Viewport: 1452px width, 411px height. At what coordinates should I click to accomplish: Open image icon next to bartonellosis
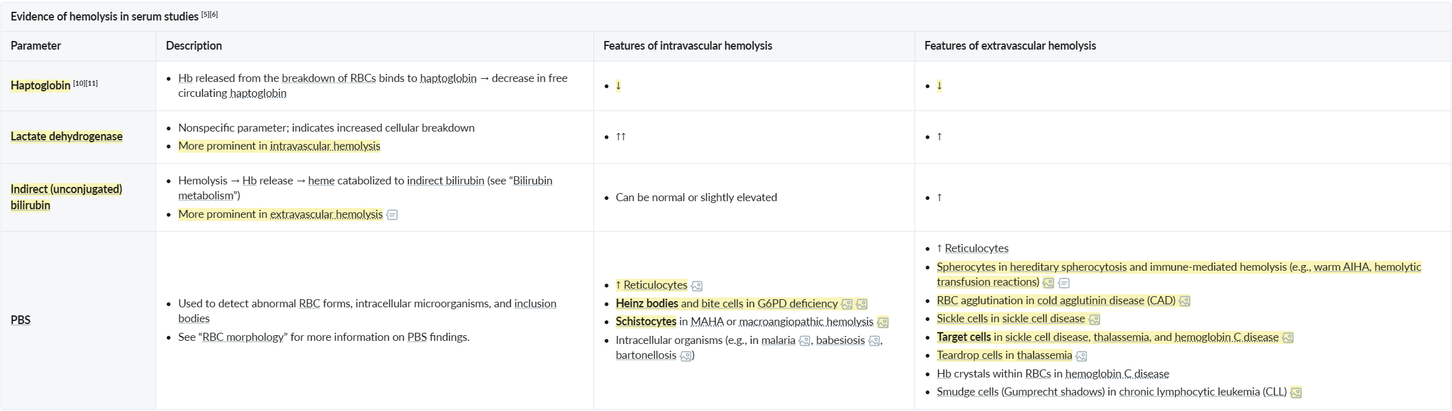click(686, 356)
